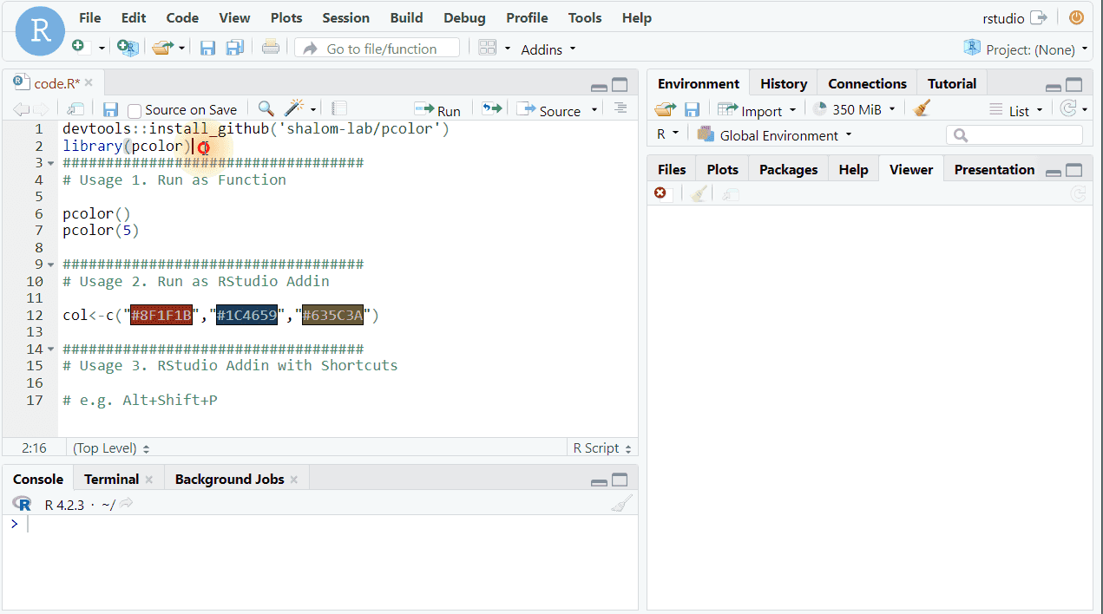Click the console prompt input line

click(319, 525)
